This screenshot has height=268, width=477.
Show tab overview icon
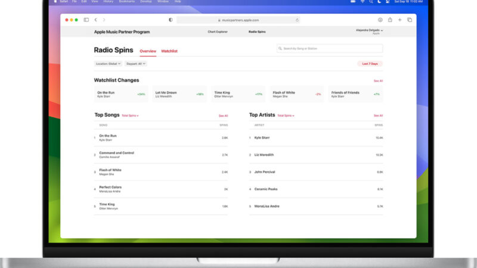pyautogui.click(x=410, y=20)
